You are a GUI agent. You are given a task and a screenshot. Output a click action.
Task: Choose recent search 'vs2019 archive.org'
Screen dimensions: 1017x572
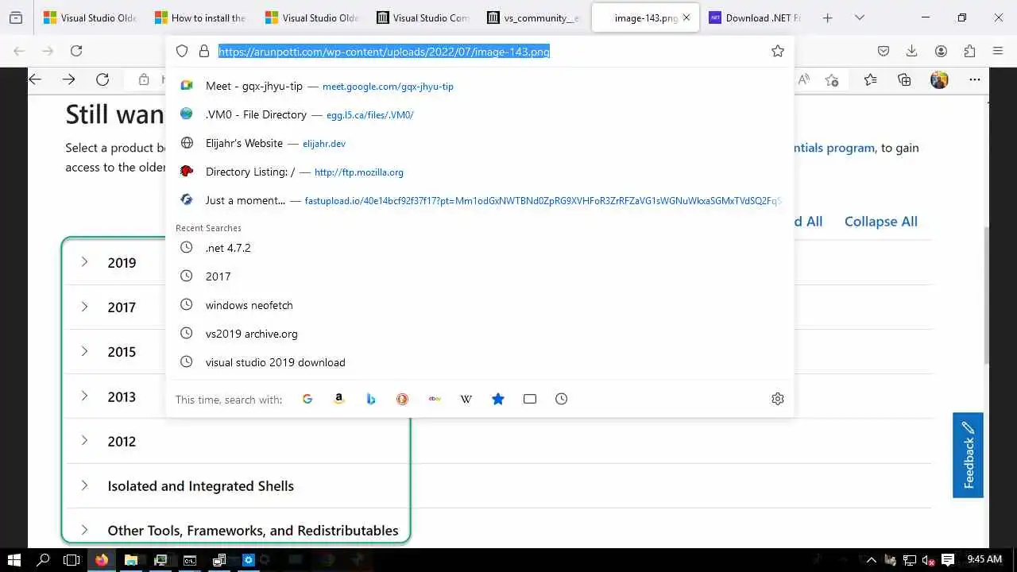480,334
